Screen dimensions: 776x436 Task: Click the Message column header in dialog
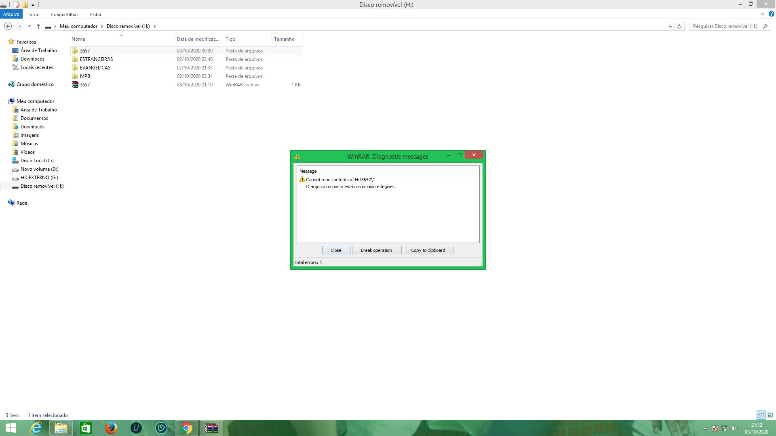pyautogui.click(x=346, y=171)
